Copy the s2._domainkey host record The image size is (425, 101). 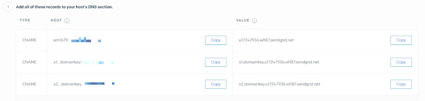coord(216,84)
